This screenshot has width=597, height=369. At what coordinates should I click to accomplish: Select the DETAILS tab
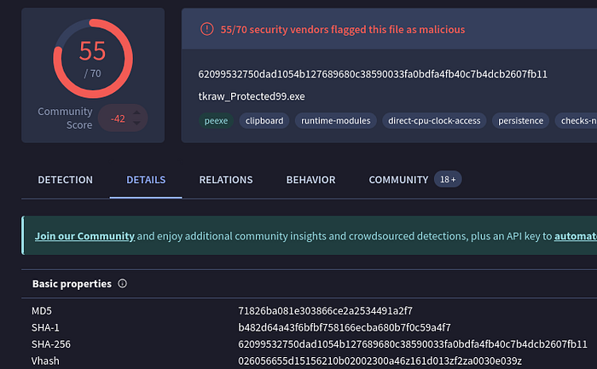[146, 180]
